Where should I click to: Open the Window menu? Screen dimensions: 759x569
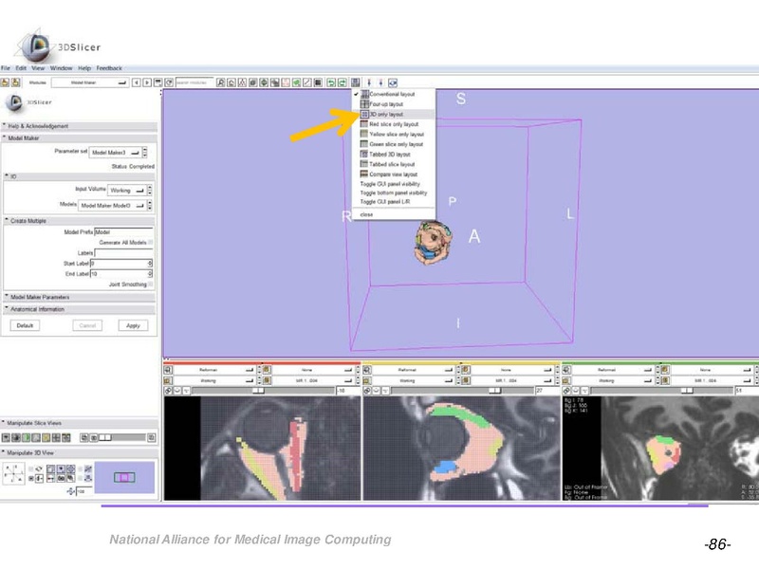(x=61, y=68)
